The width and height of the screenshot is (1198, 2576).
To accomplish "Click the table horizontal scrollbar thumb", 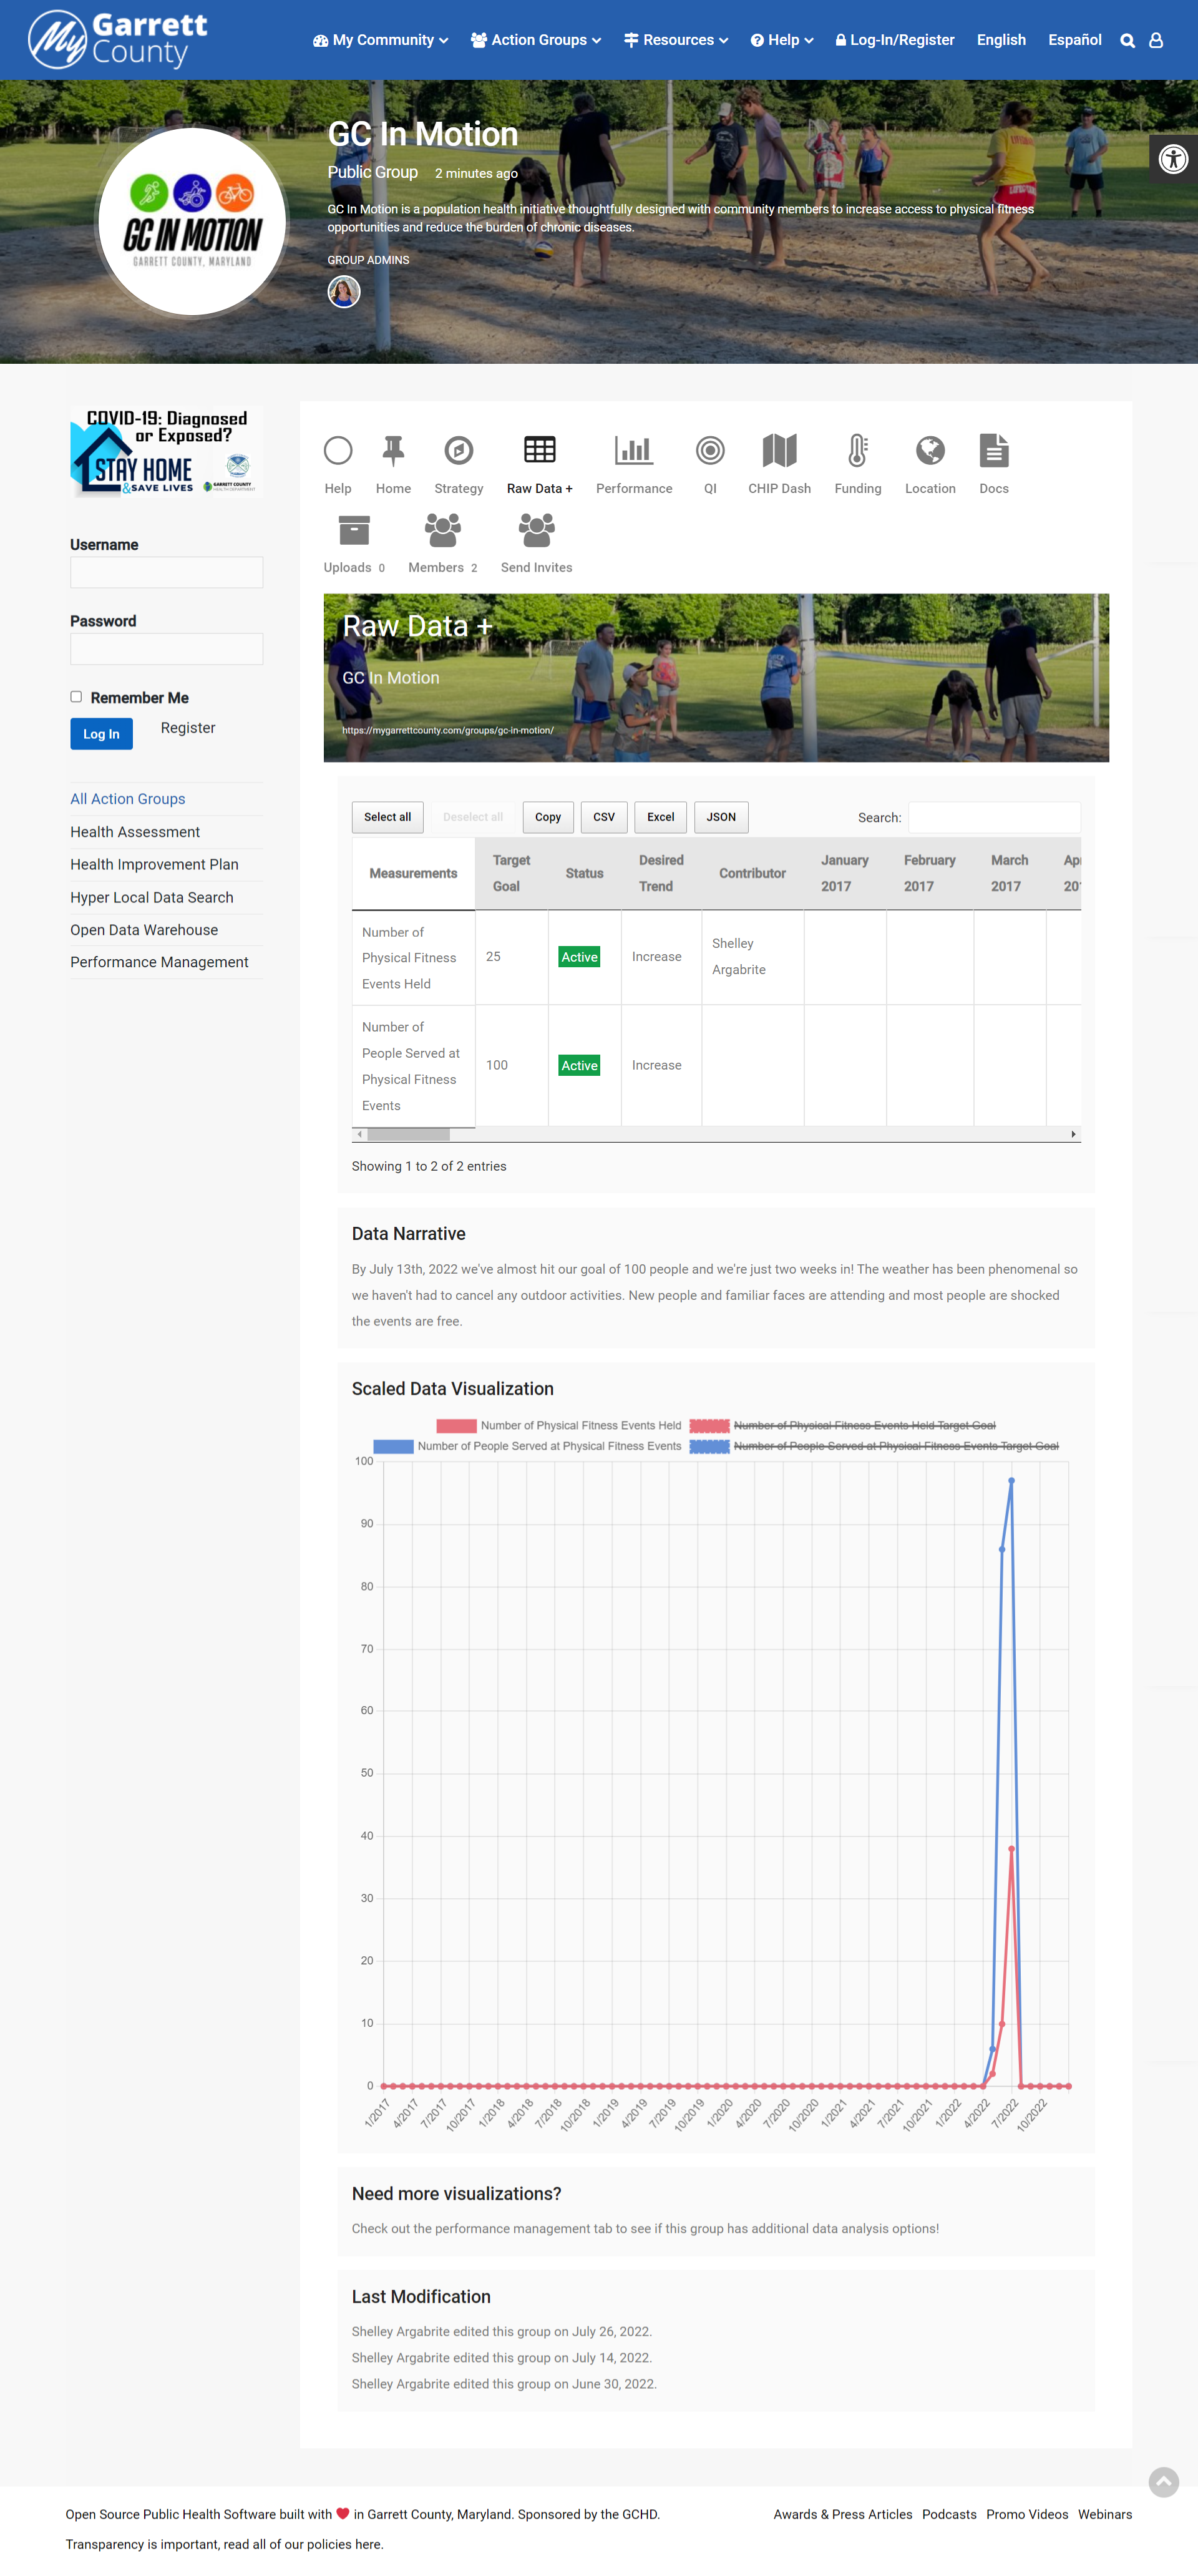I will [x=408, y=1135].
